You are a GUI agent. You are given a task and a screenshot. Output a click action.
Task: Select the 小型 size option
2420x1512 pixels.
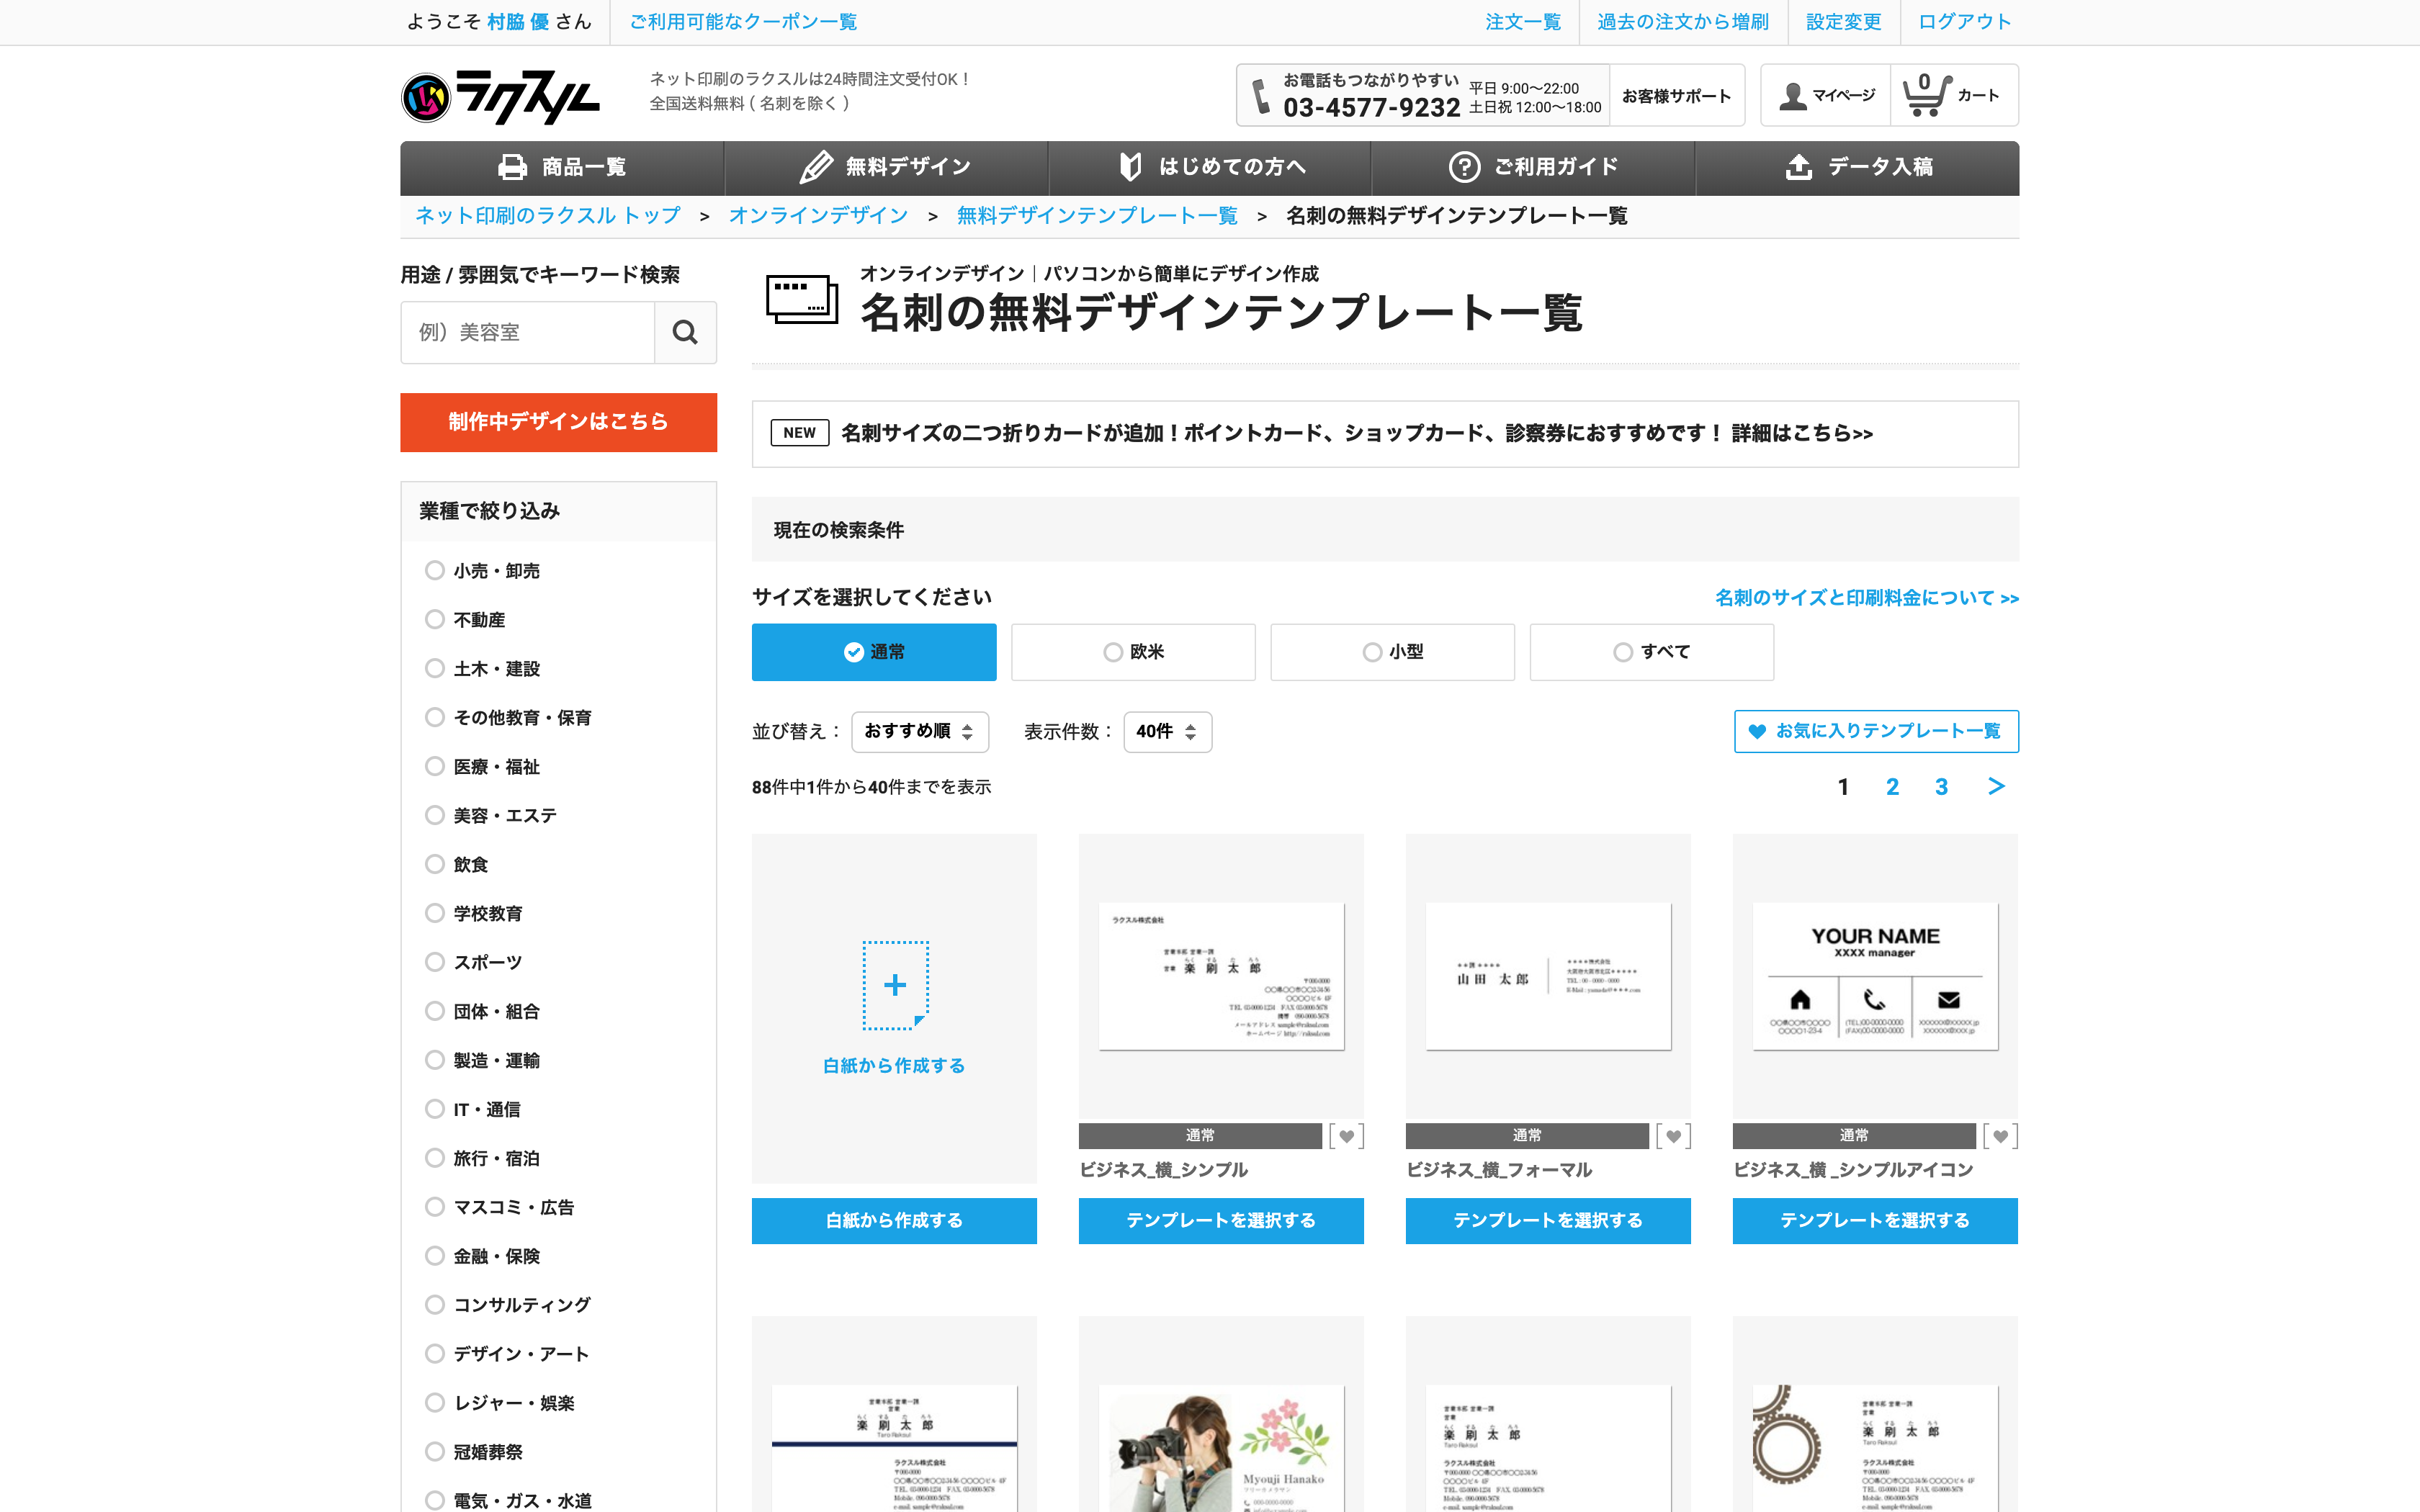click(x=1392, y=652)
